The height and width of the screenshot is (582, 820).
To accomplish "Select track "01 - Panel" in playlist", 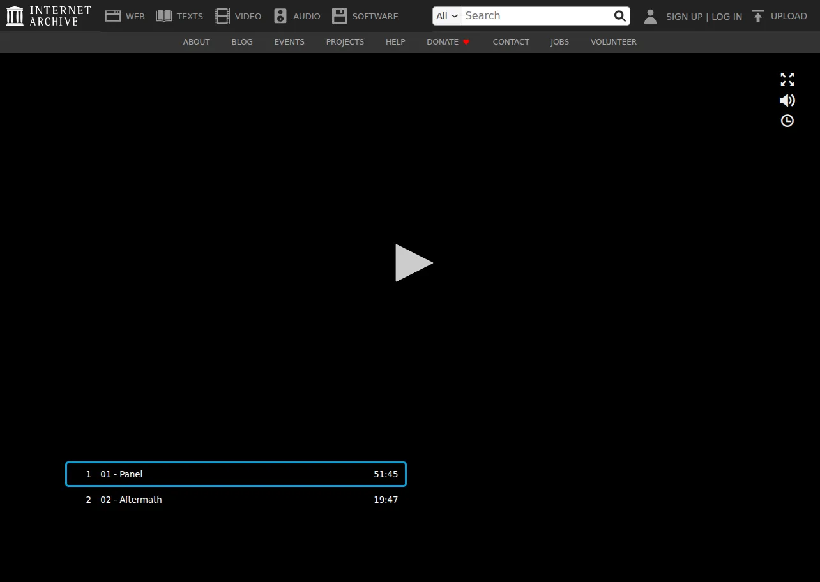I will point(236,474).
